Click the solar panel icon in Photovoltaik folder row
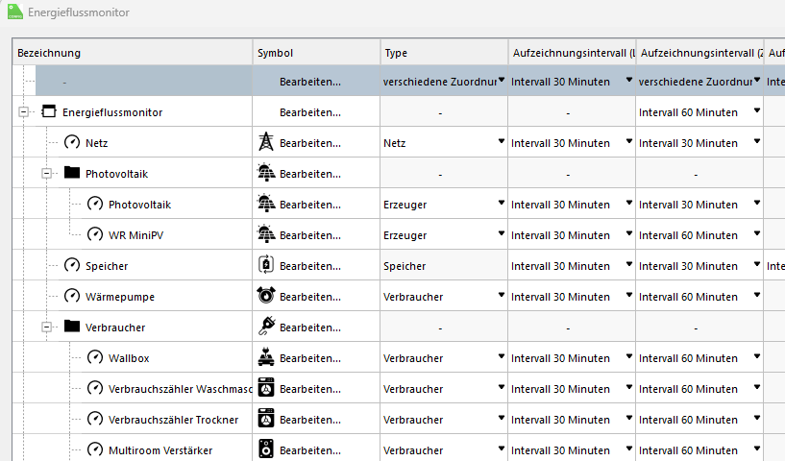 (x=266, y=174)
